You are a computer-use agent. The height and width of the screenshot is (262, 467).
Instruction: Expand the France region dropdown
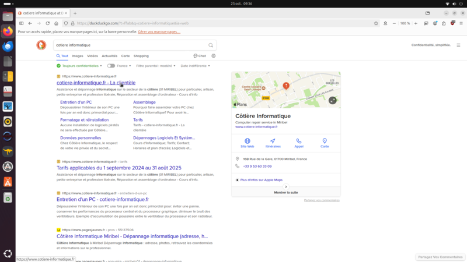click(x=124, y=66)
